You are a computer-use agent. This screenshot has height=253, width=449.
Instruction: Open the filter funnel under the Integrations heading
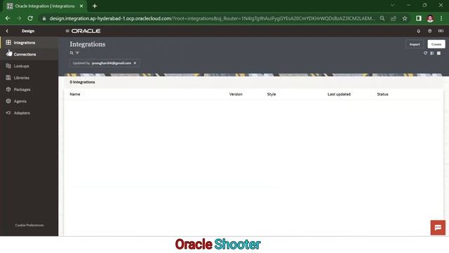[77, 53]
